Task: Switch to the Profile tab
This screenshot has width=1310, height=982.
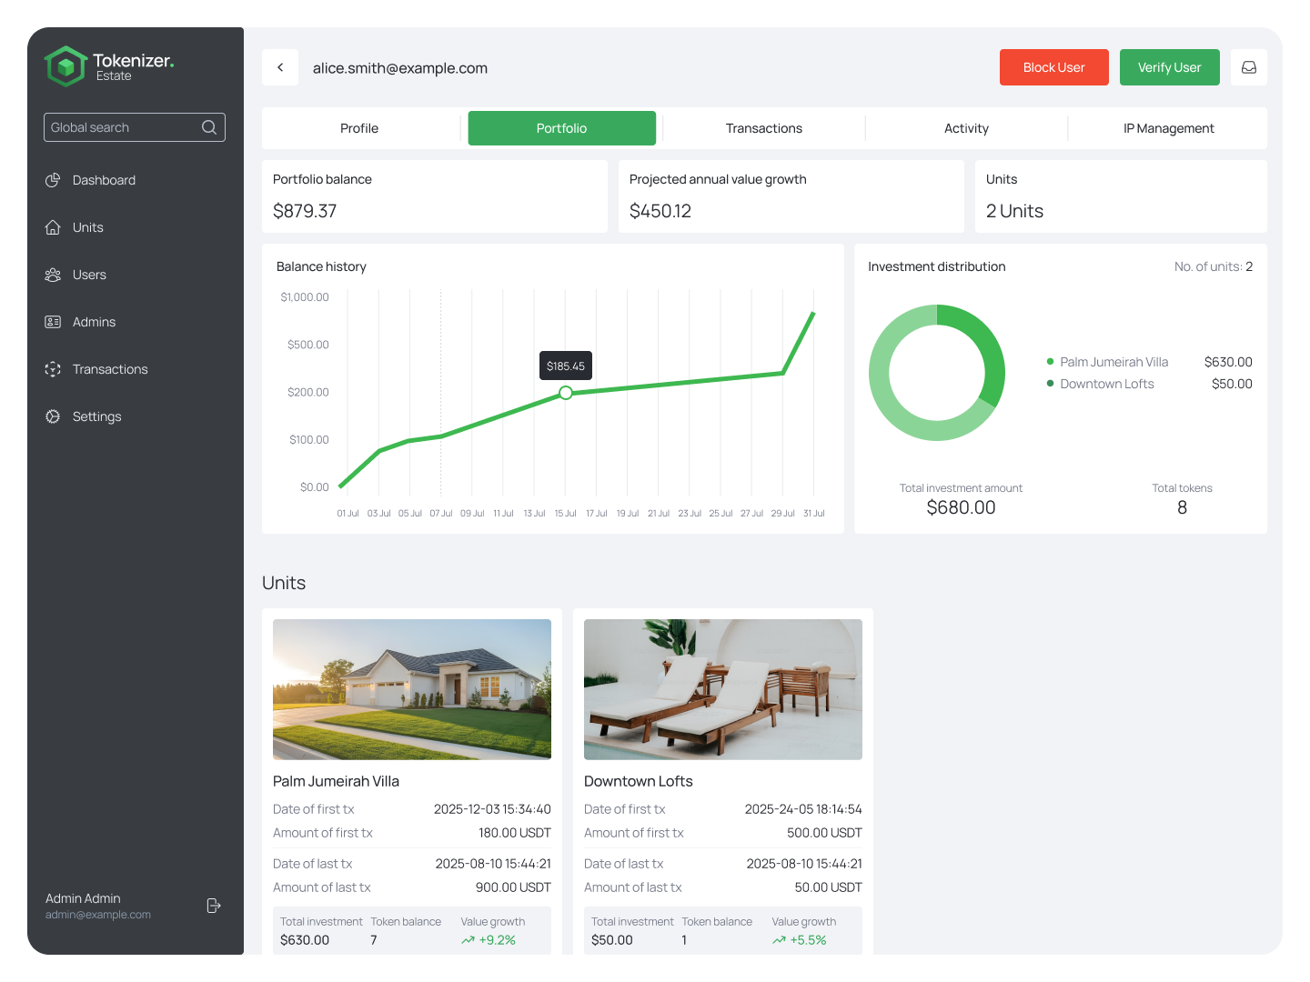Action: point(359,128)
